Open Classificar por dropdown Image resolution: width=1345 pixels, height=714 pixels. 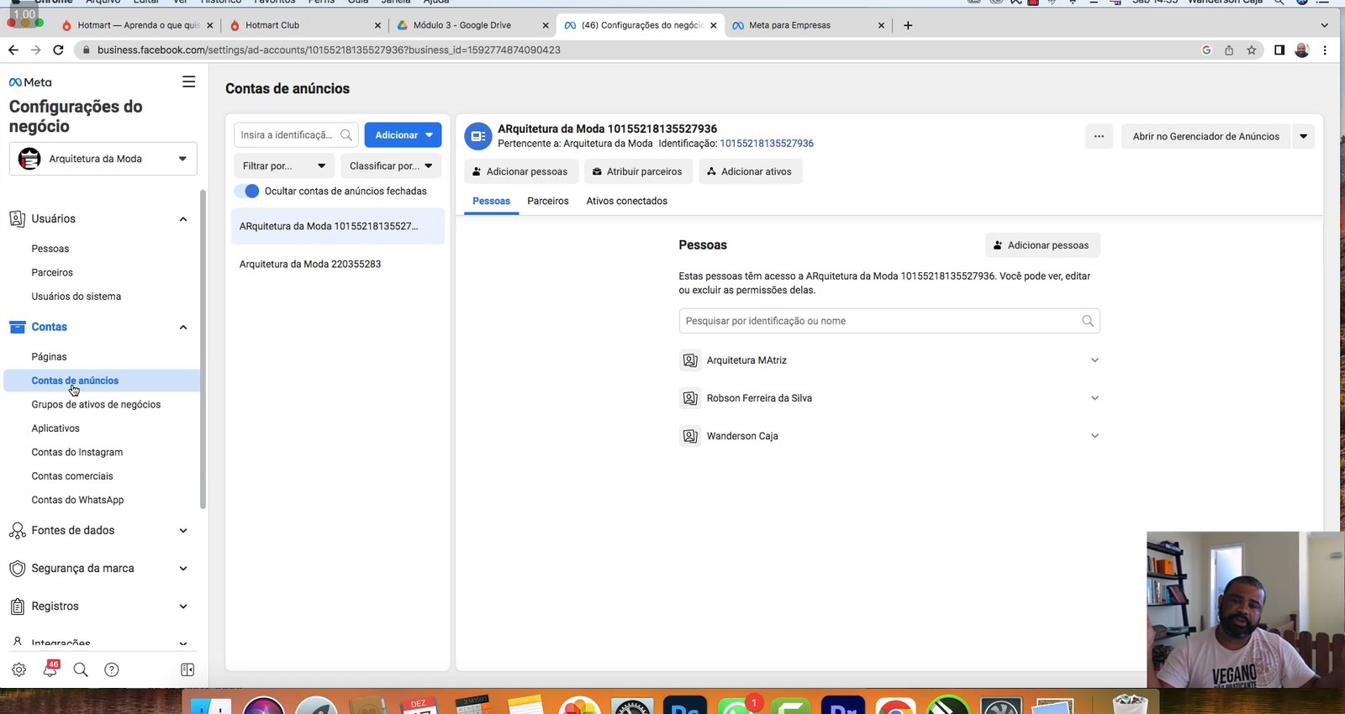point(391,166)
